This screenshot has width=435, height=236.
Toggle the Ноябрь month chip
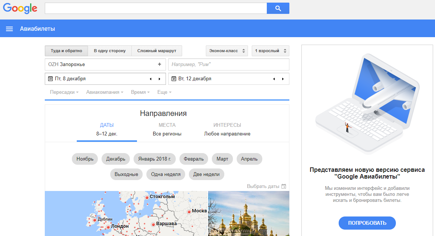pyautogui.click(x=85, y=159)
